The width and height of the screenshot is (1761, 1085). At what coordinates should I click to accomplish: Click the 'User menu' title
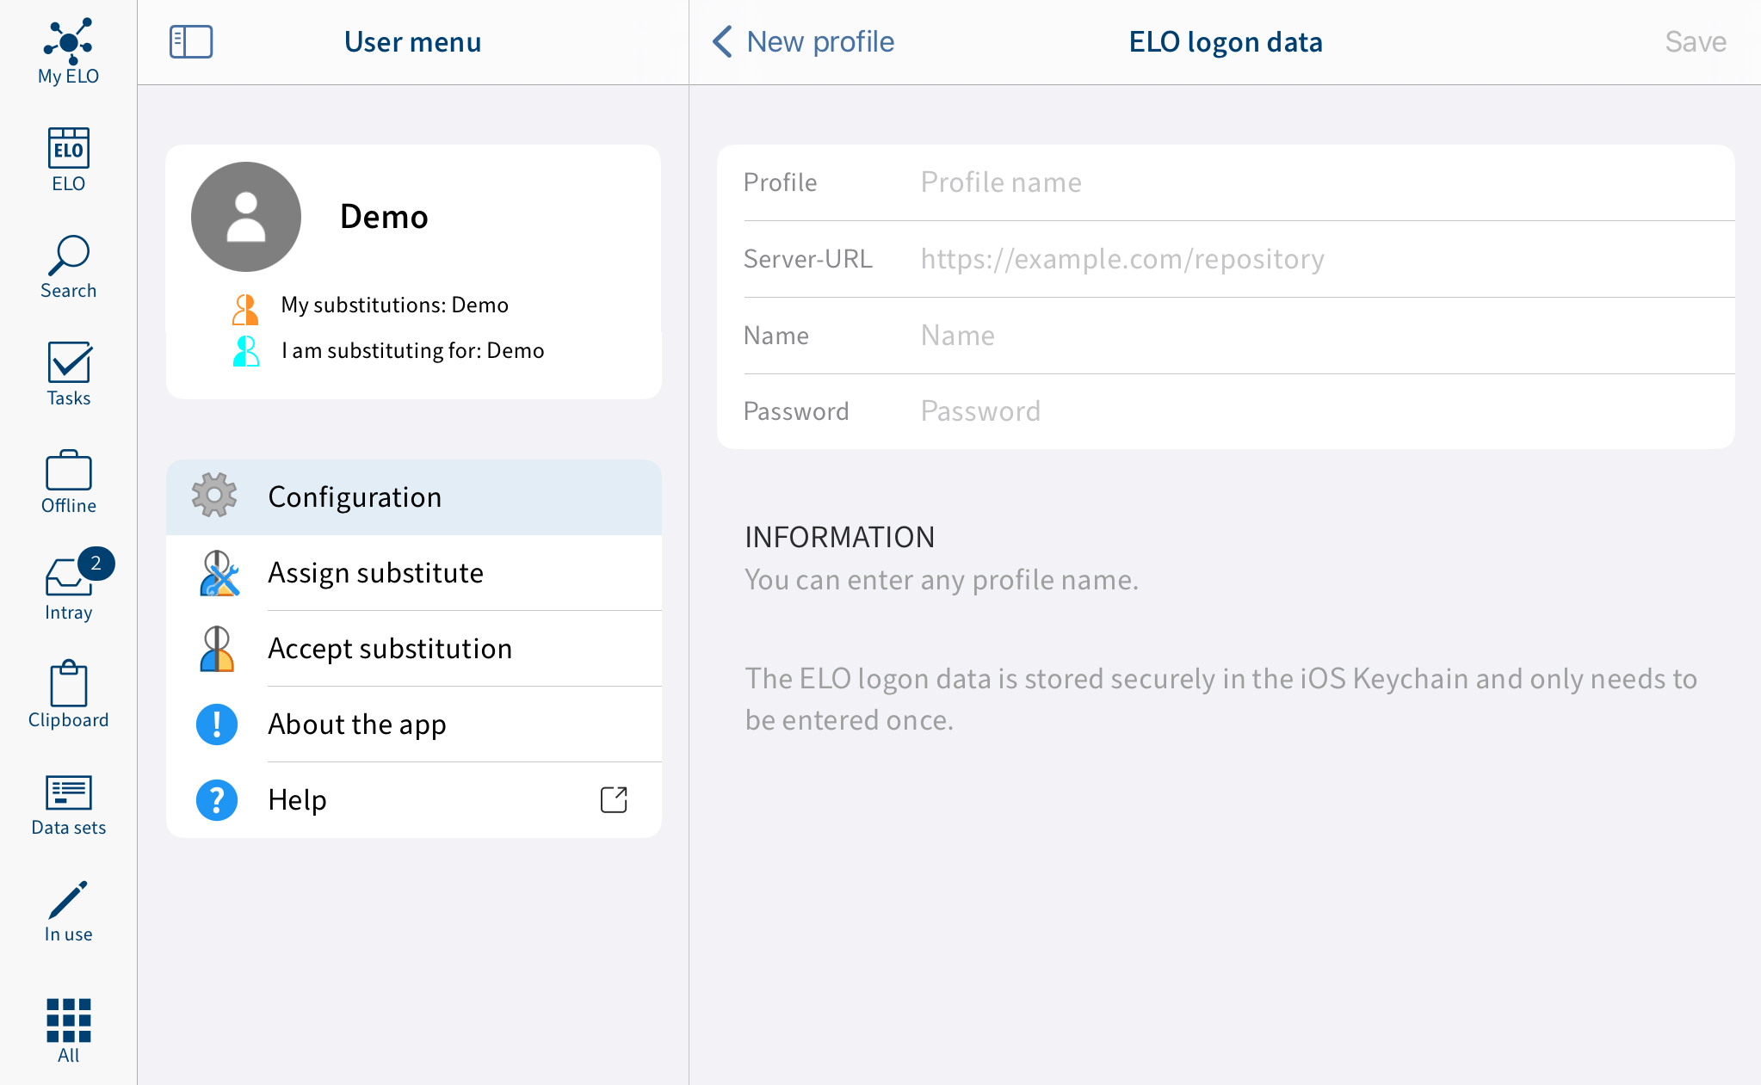point(413,41)
